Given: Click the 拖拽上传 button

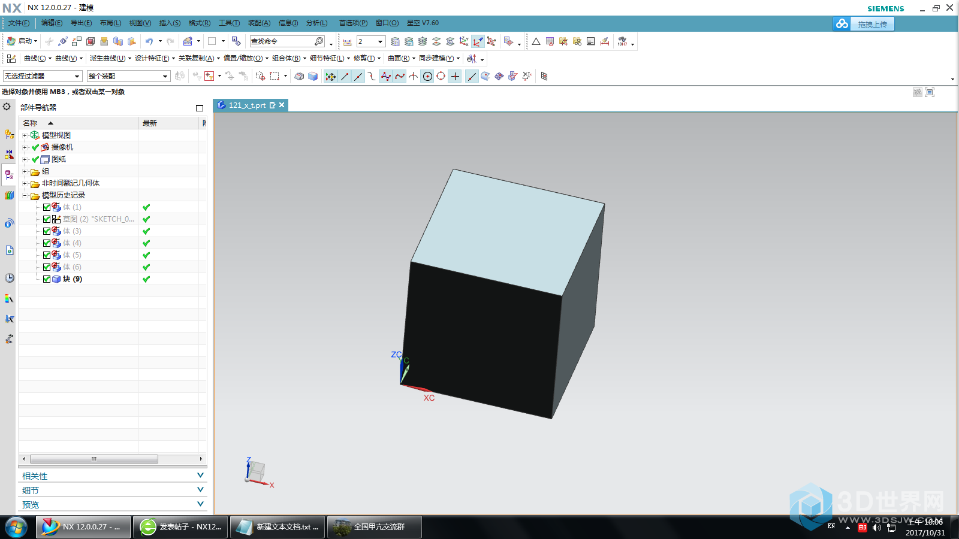Looking at the screenshot, I should pyautogui.click(x=872, y=24).
